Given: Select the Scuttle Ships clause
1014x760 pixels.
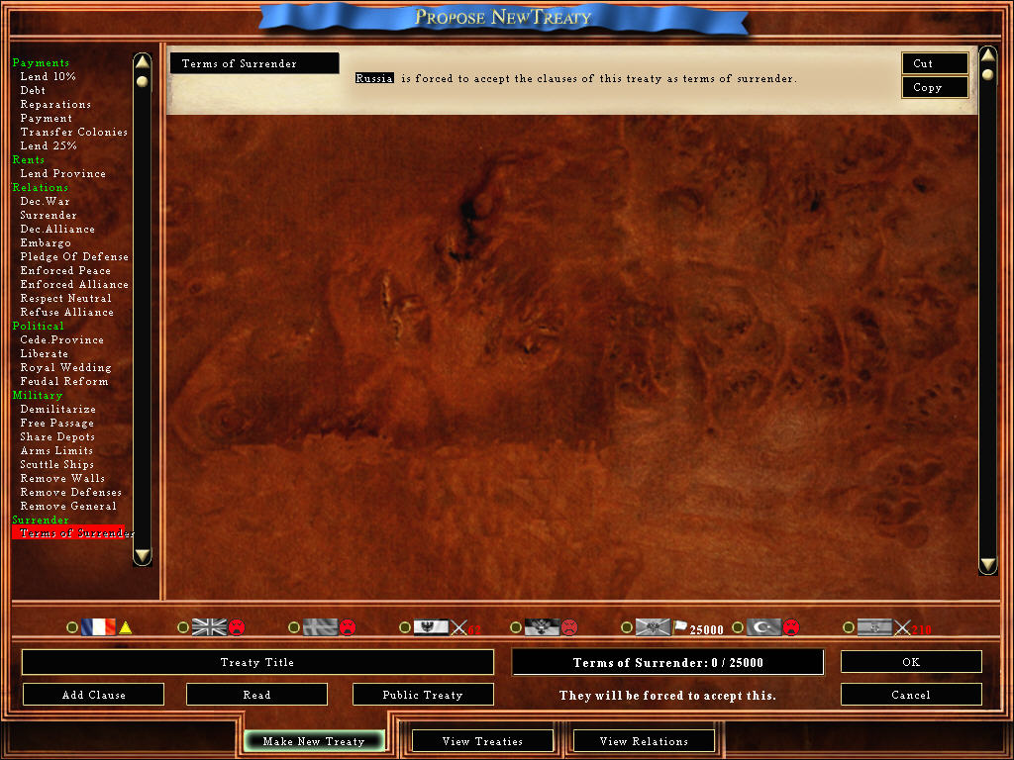Looking at the screenshot, I should (56, 465).
